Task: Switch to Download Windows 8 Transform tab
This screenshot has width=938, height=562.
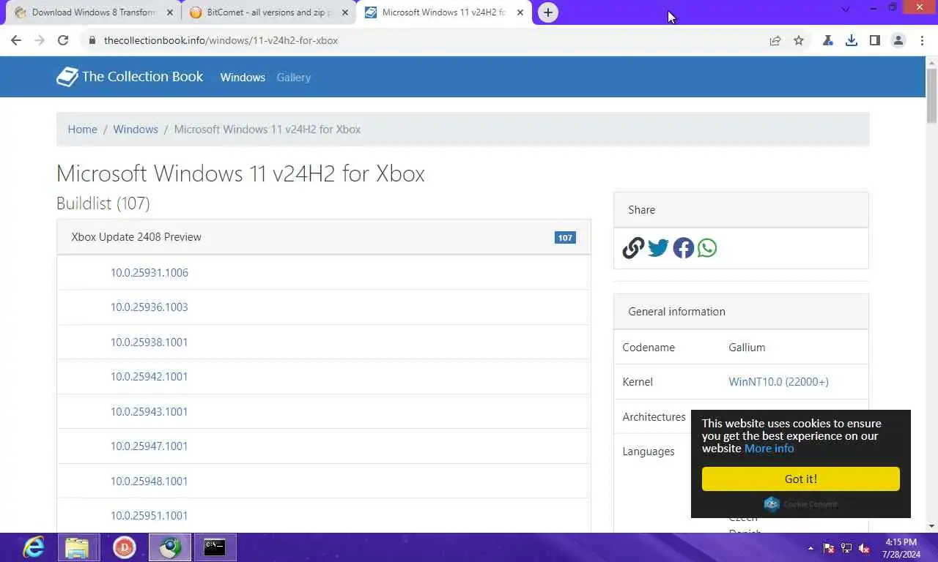Action: click(94, 12)
